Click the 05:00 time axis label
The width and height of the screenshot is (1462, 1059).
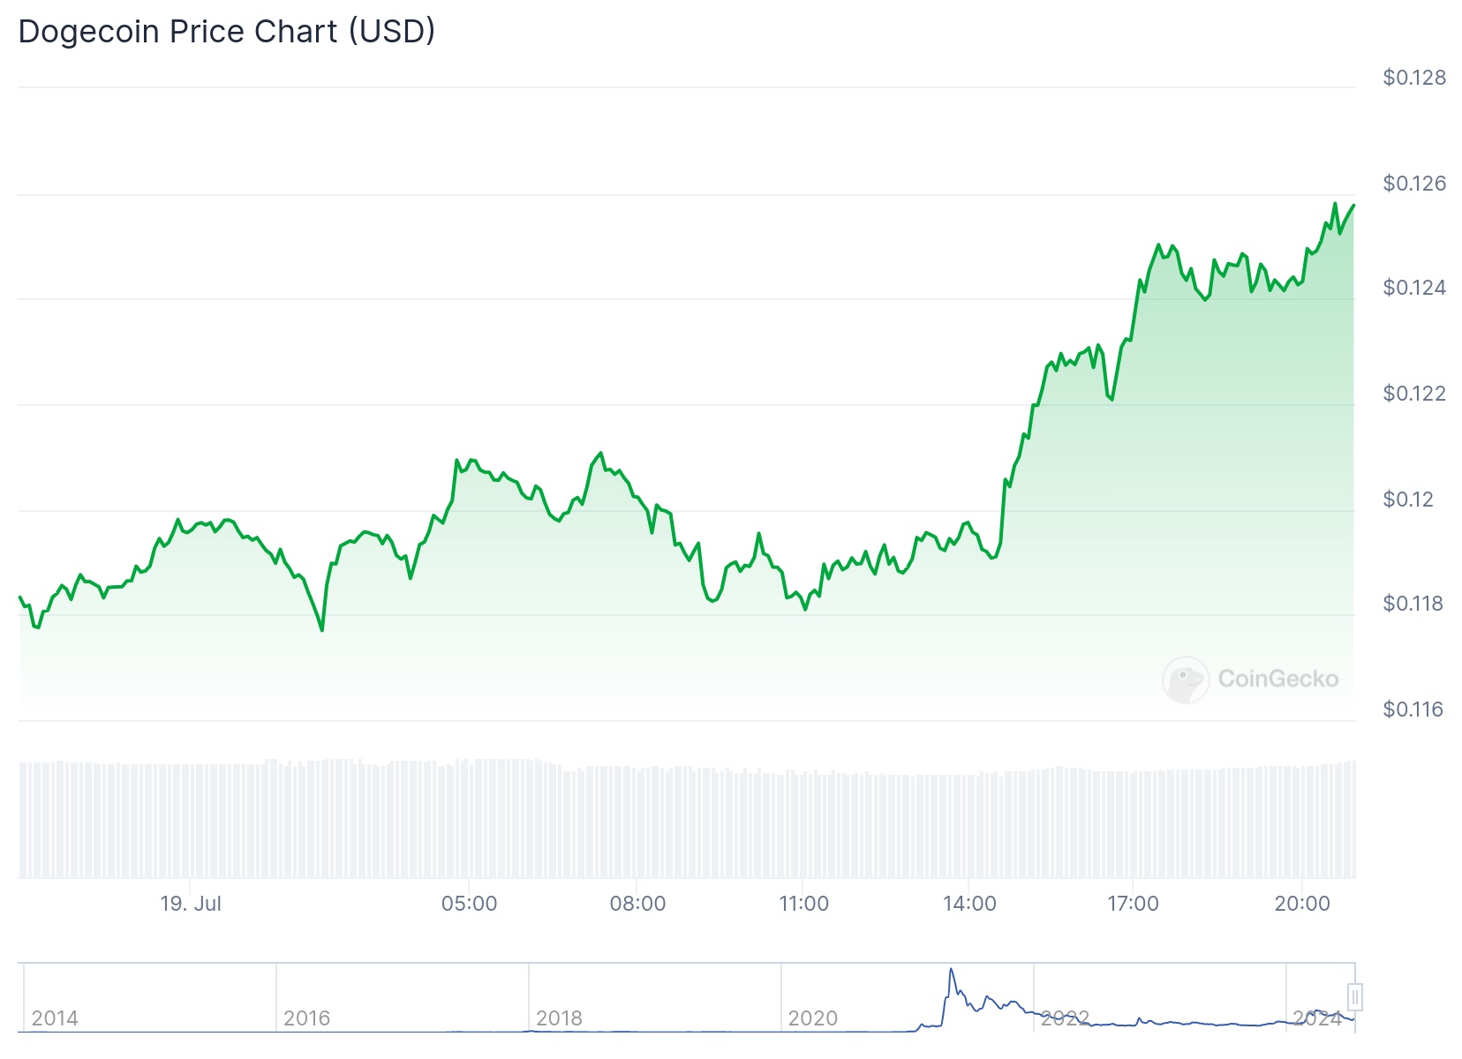click(x=469, y=904)
